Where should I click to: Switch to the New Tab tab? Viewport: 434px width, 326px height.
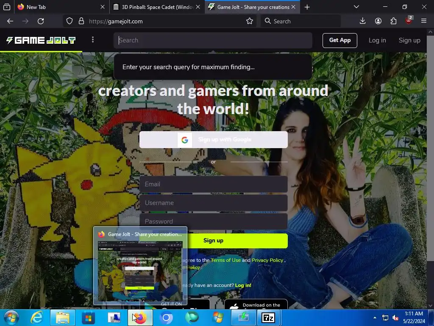pyautogui.click(x=61, y=7)
